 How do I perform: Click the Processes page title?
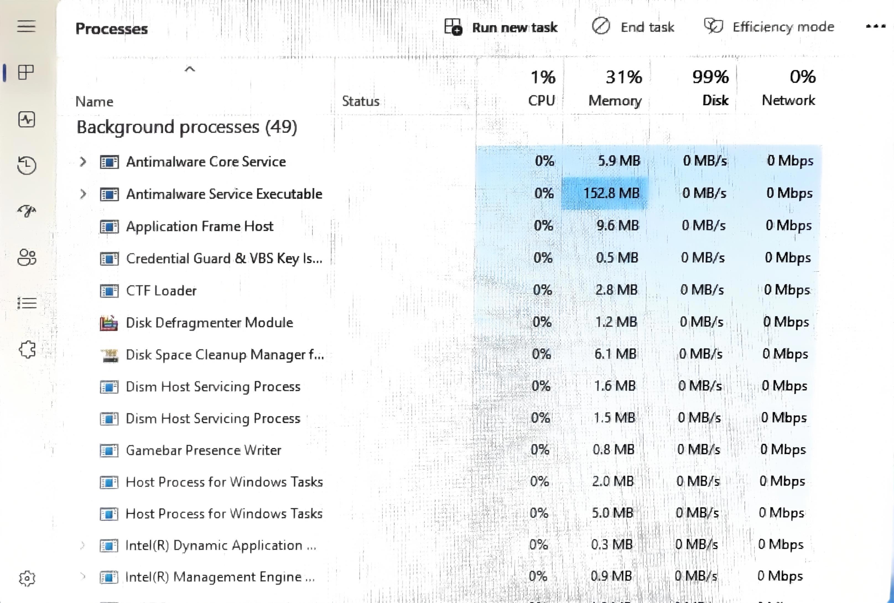tap(111, 29)
